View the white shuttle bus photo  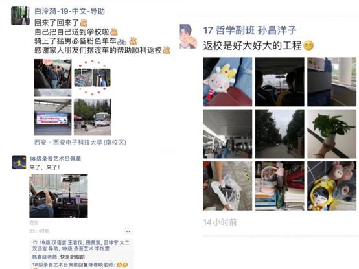pyautogui.click(x=93, y=117)
